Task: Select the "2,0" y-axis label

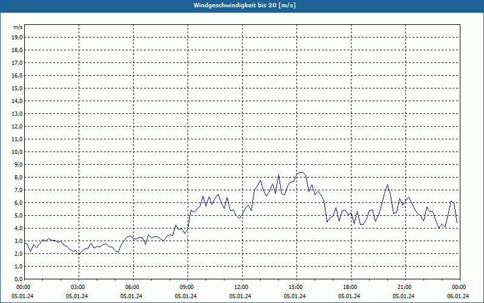Action: coord(18,254)
